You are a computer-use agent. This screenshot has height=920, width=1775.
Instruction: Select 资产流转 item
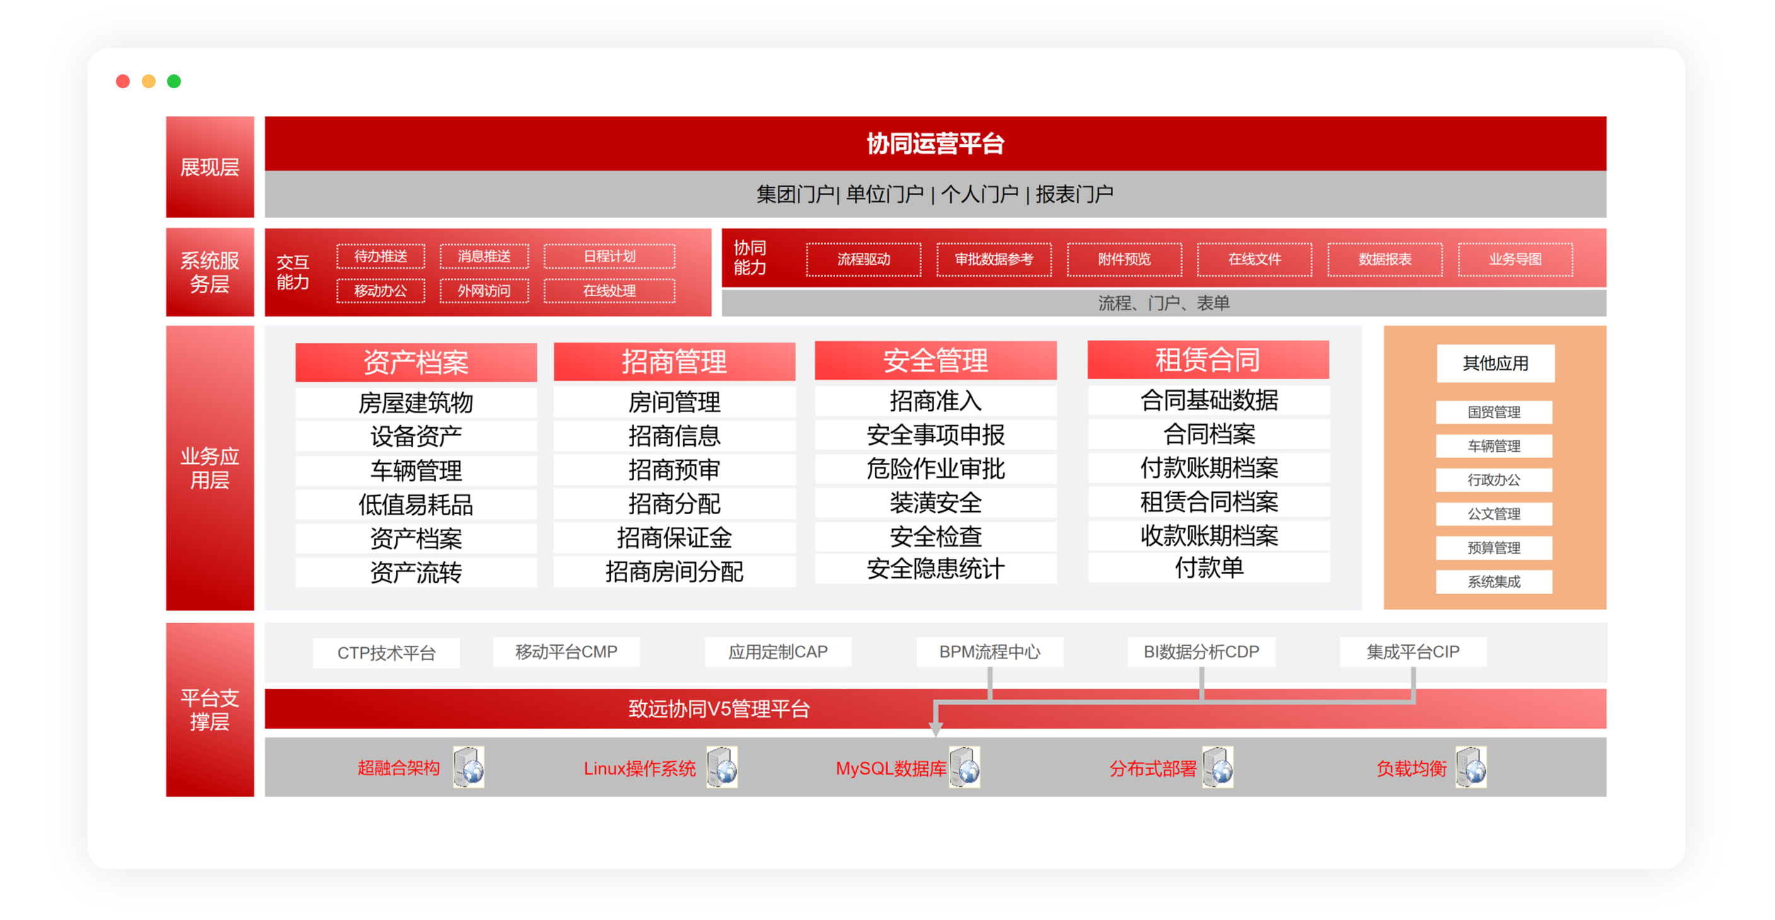pos(416,572)
